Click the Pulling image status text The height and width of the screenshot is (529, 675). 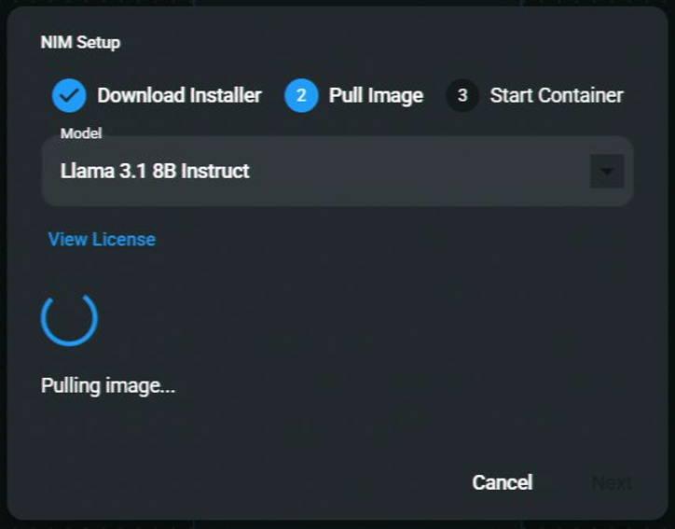point(108,385)
